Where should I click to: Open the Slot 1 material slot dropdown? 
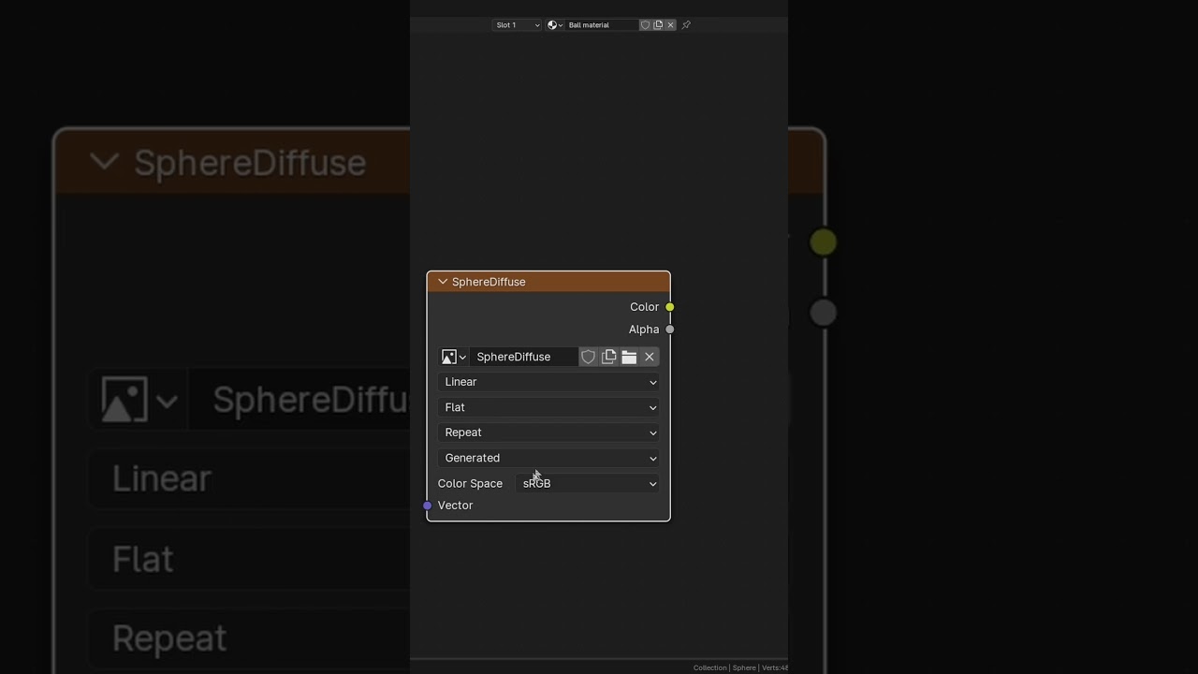tap(517, 25)
